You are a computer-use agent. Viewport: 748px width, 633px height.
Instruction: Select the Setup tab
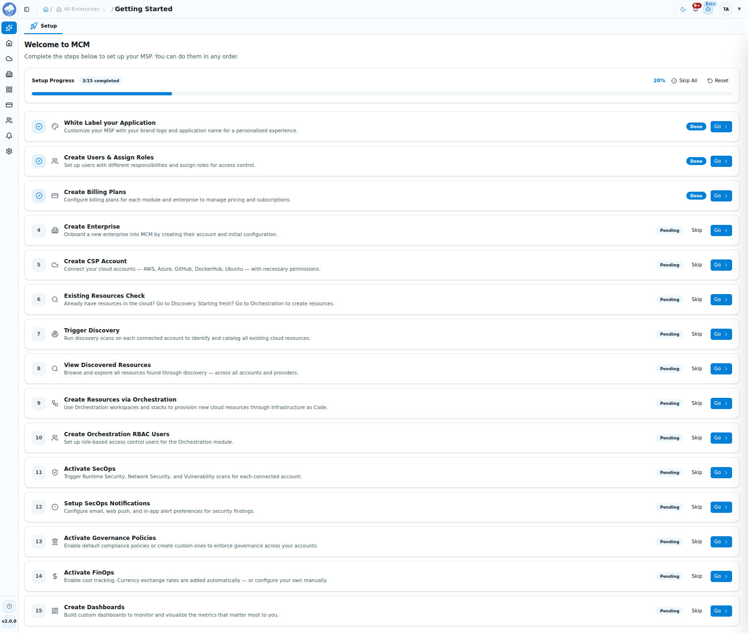pyautogui.click(x=43, y=26)
